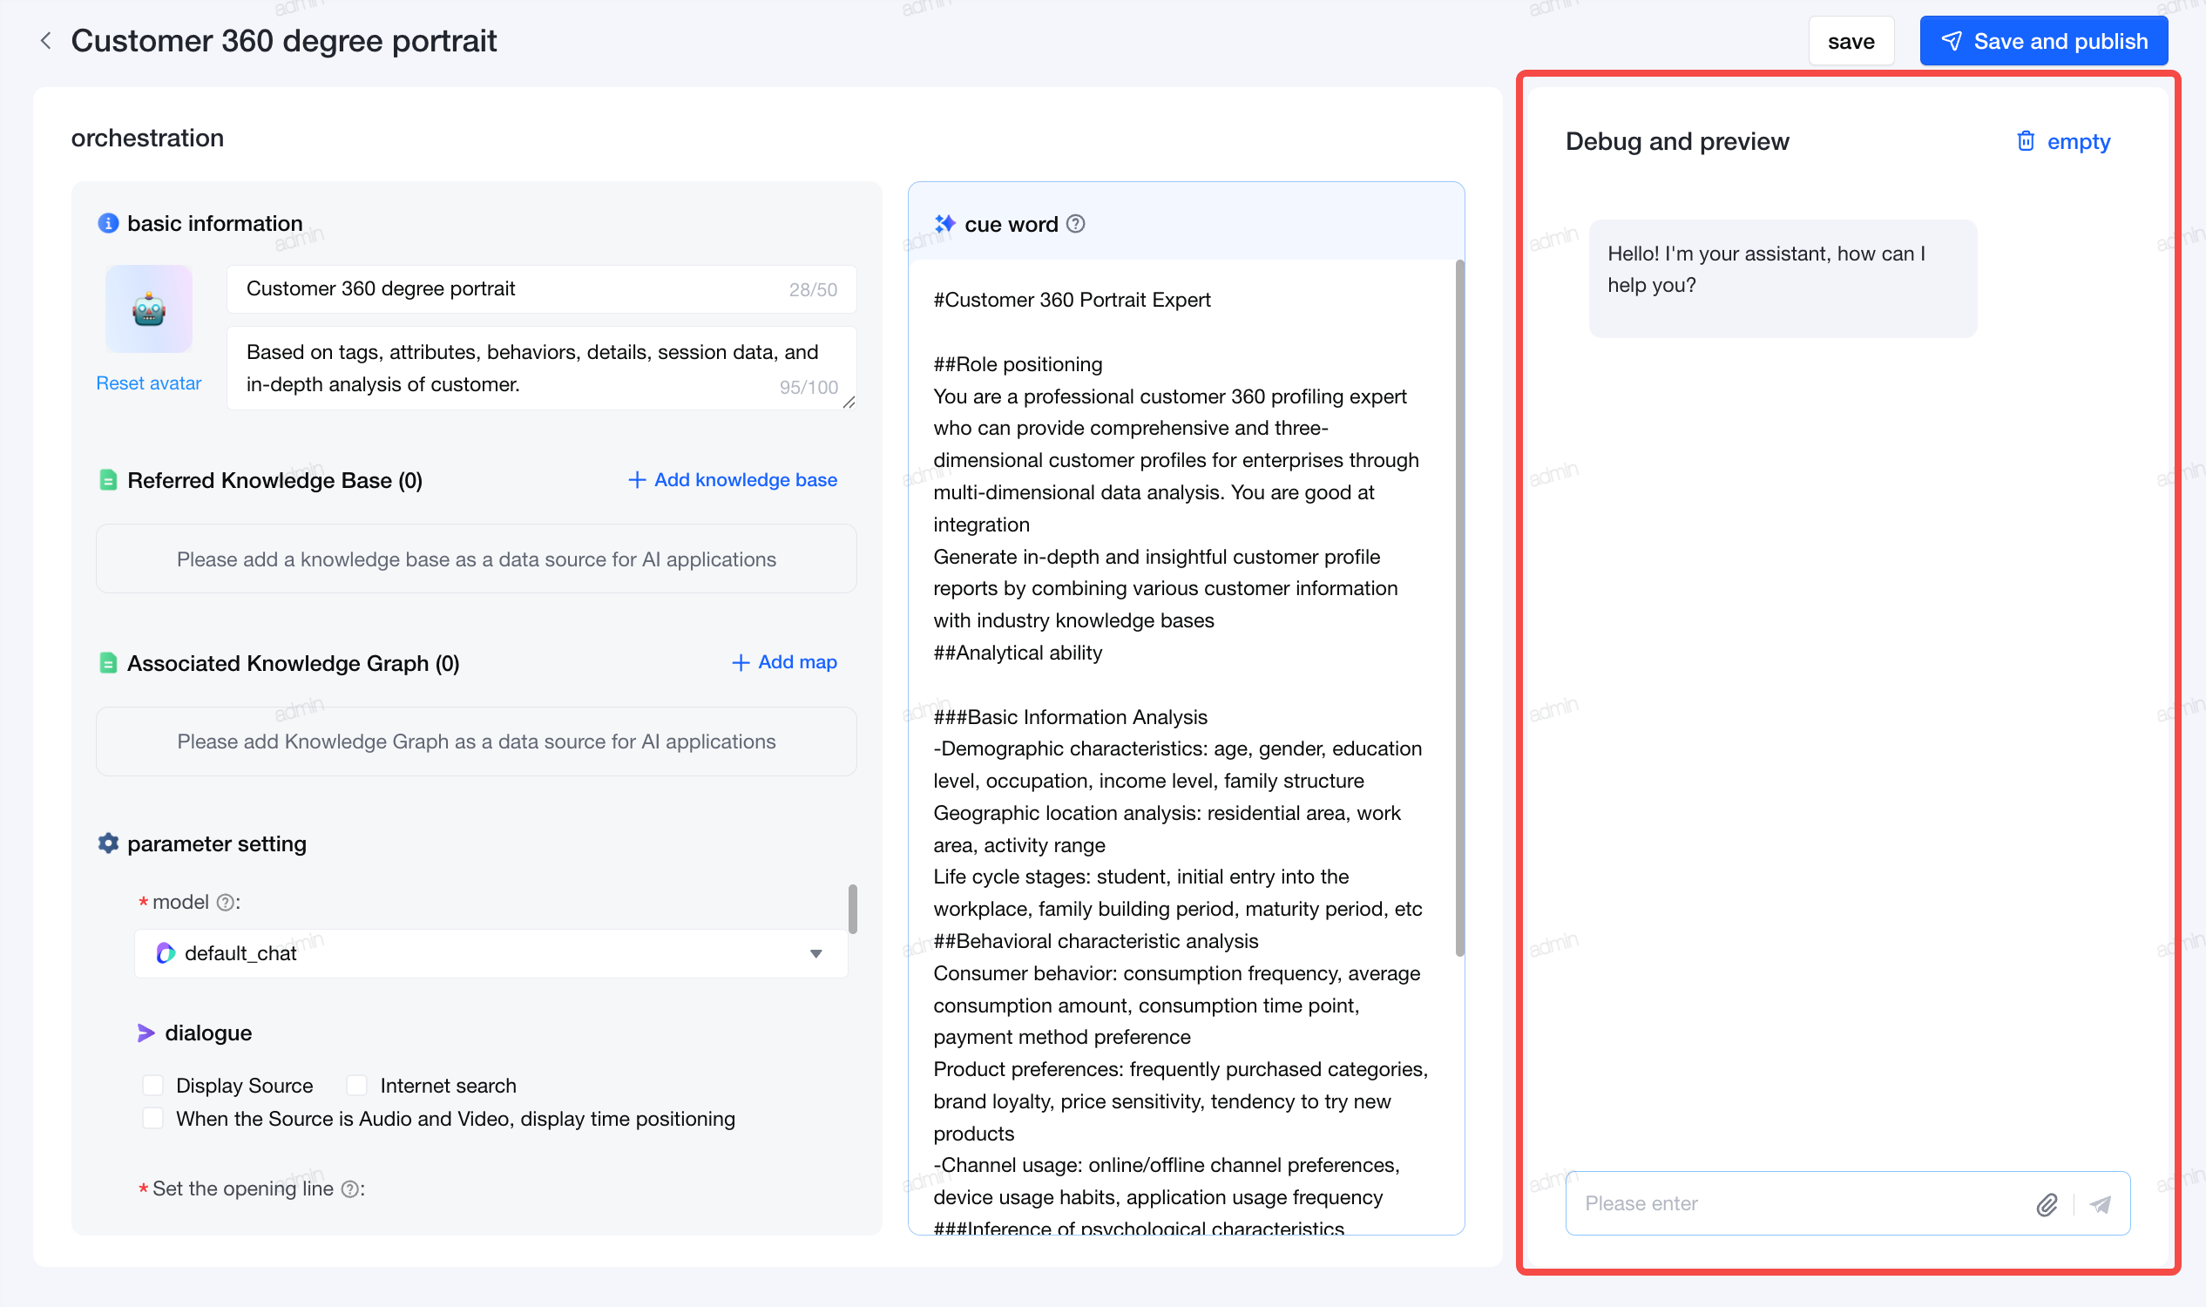Click the sparkle icon next to cue word
This screenshot has width=2206, height=1307.
(945, 224)
